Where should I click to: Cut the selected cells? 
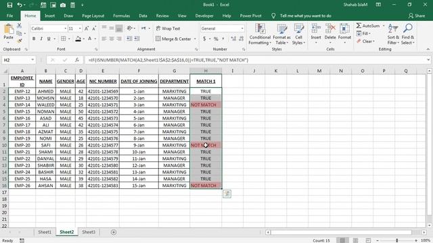[x=19, y=26]
